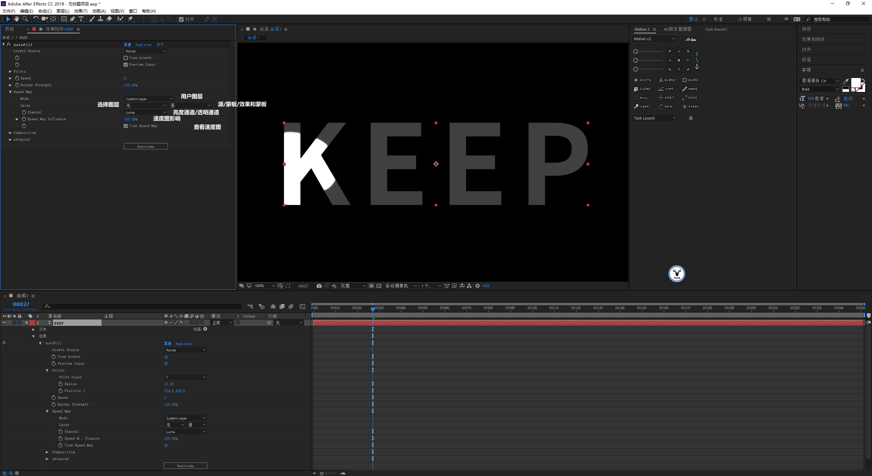Click the timeline layer search field
The width and height of the screenshot is (872, 476).
142,306
